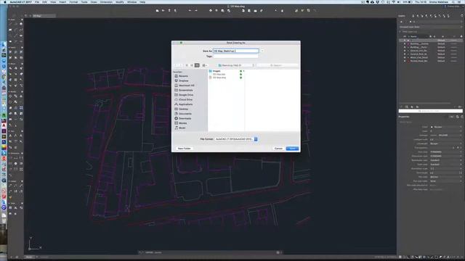Image resolution: width=465 pixels, height=261 pixels.
Task: Toggle visibility of General_Unit layer
Action: click(x=405, y=51)
